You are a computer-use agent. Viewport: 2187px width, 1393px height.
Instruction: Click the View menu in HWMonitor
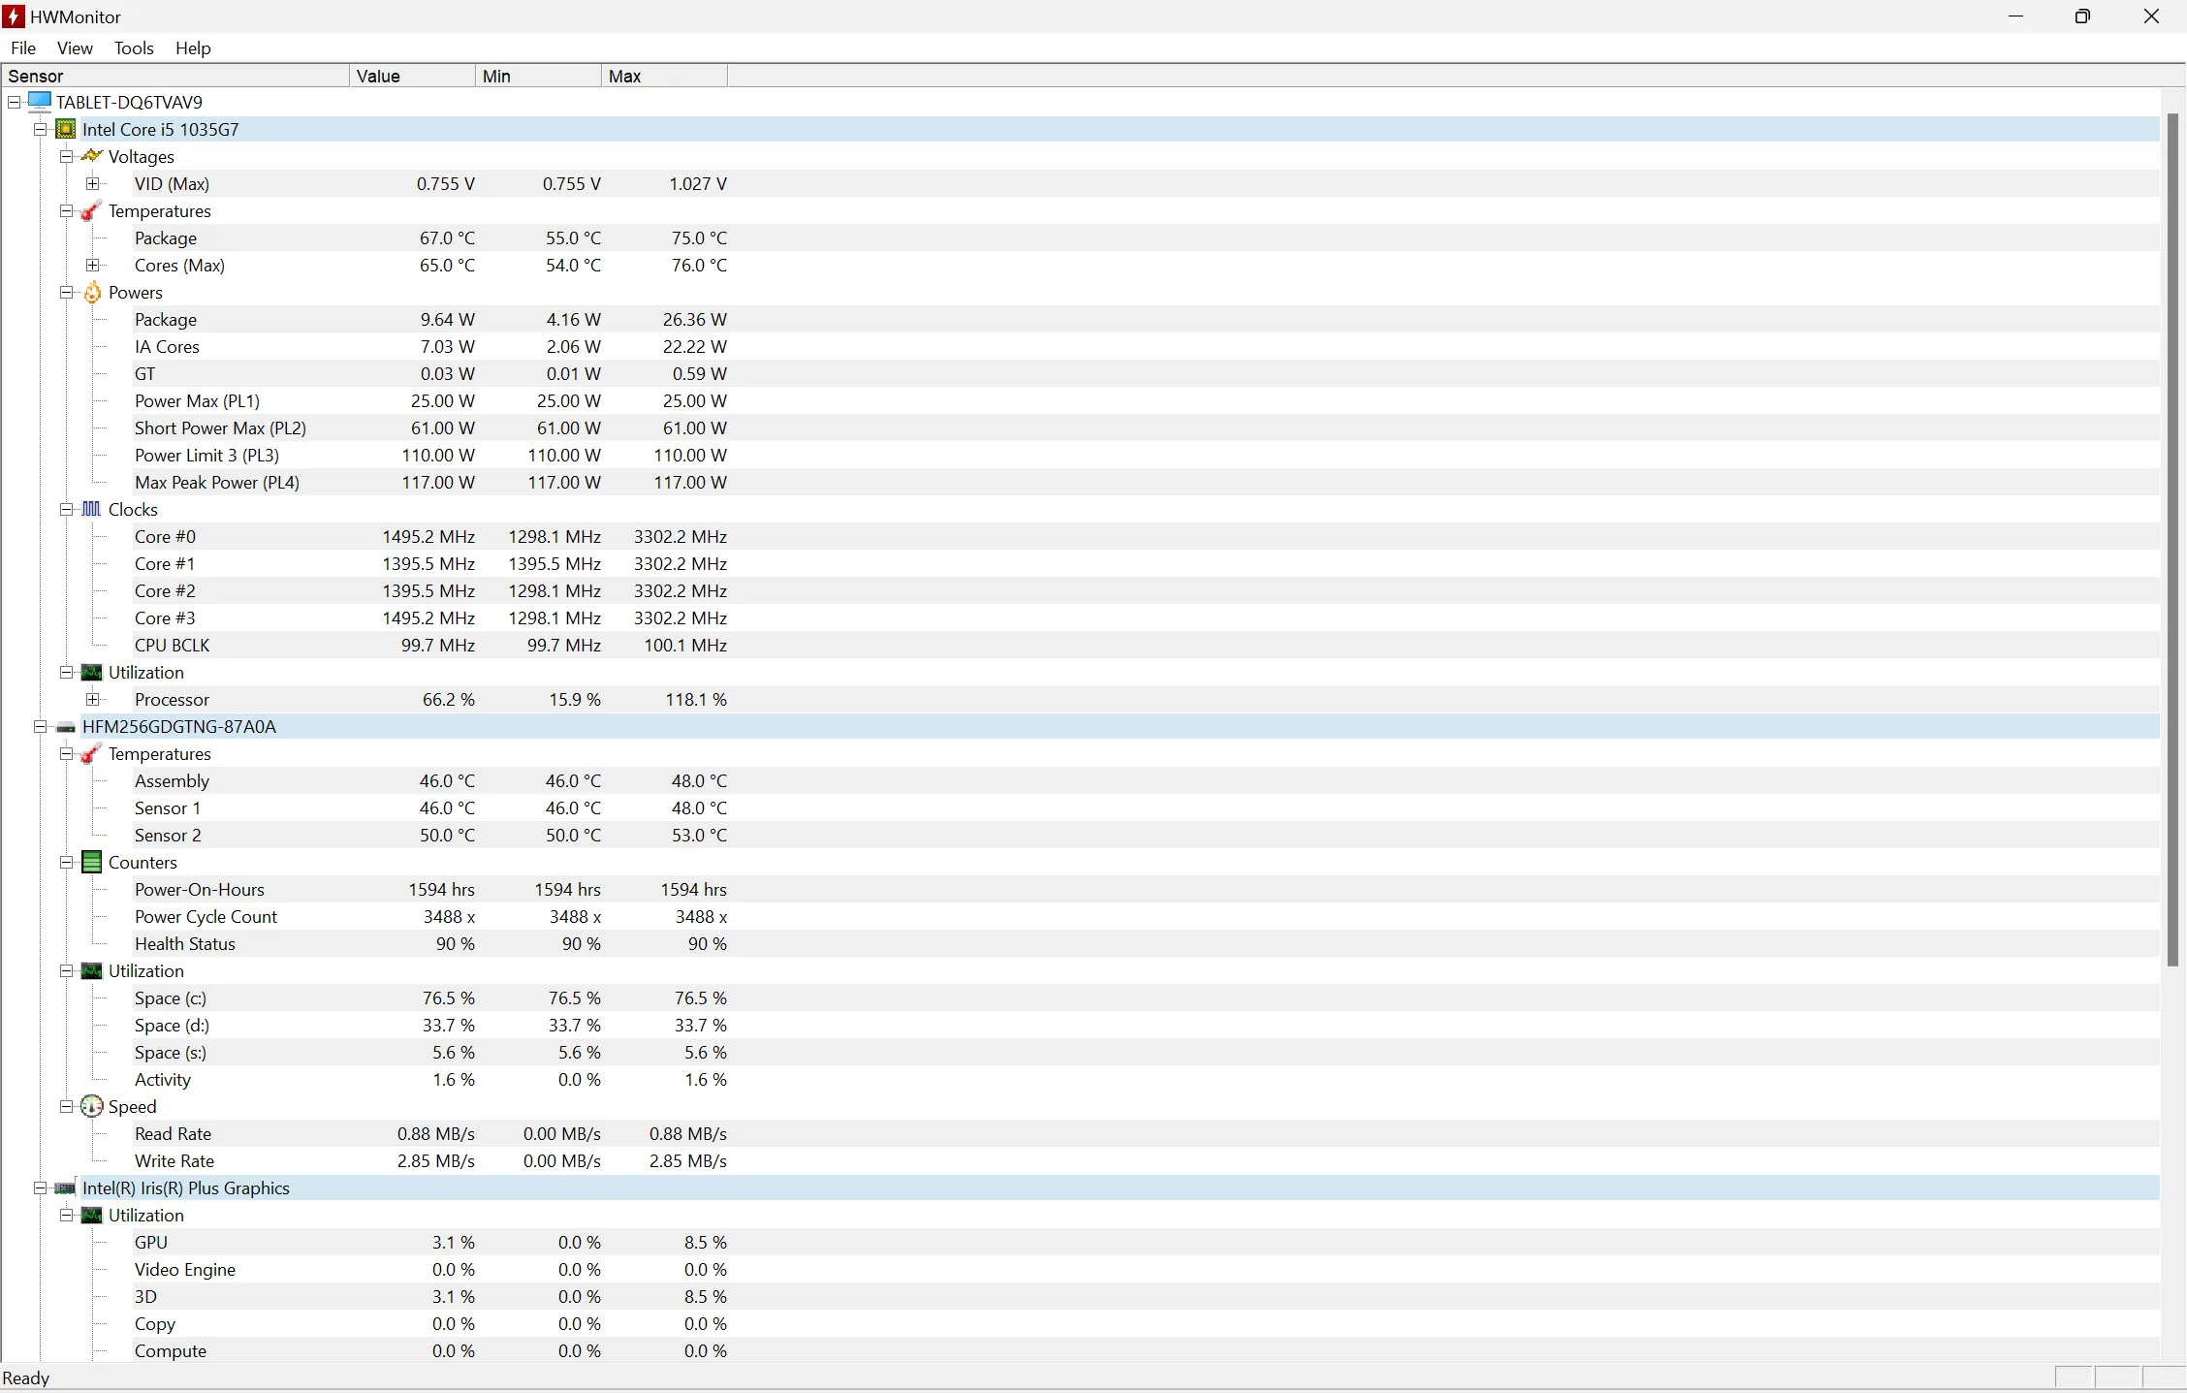[x=74, y=47]
